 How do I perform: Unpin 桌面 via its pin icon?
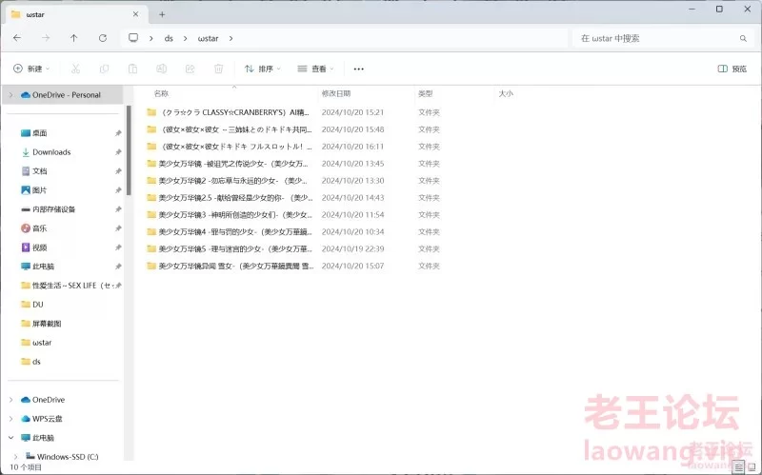click(x=118, y=133)
